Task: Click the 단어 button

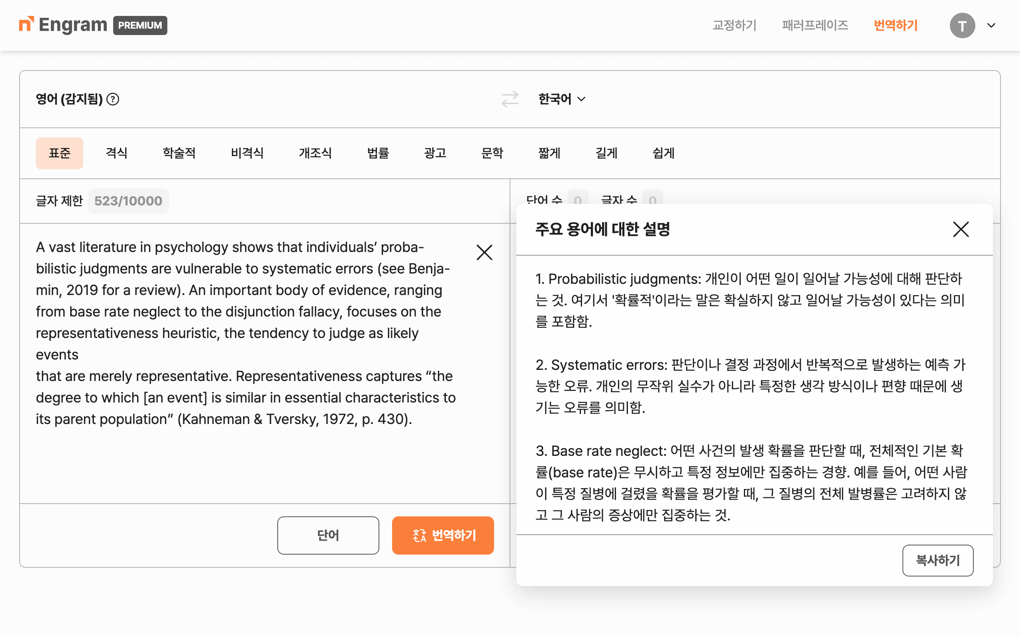Action: [328, 535]
